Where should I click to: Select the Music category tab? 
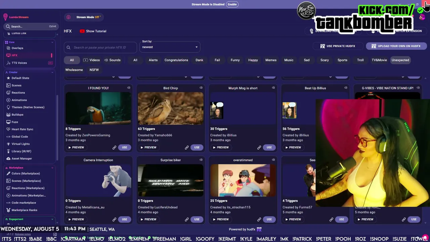(x=289, y=60)
